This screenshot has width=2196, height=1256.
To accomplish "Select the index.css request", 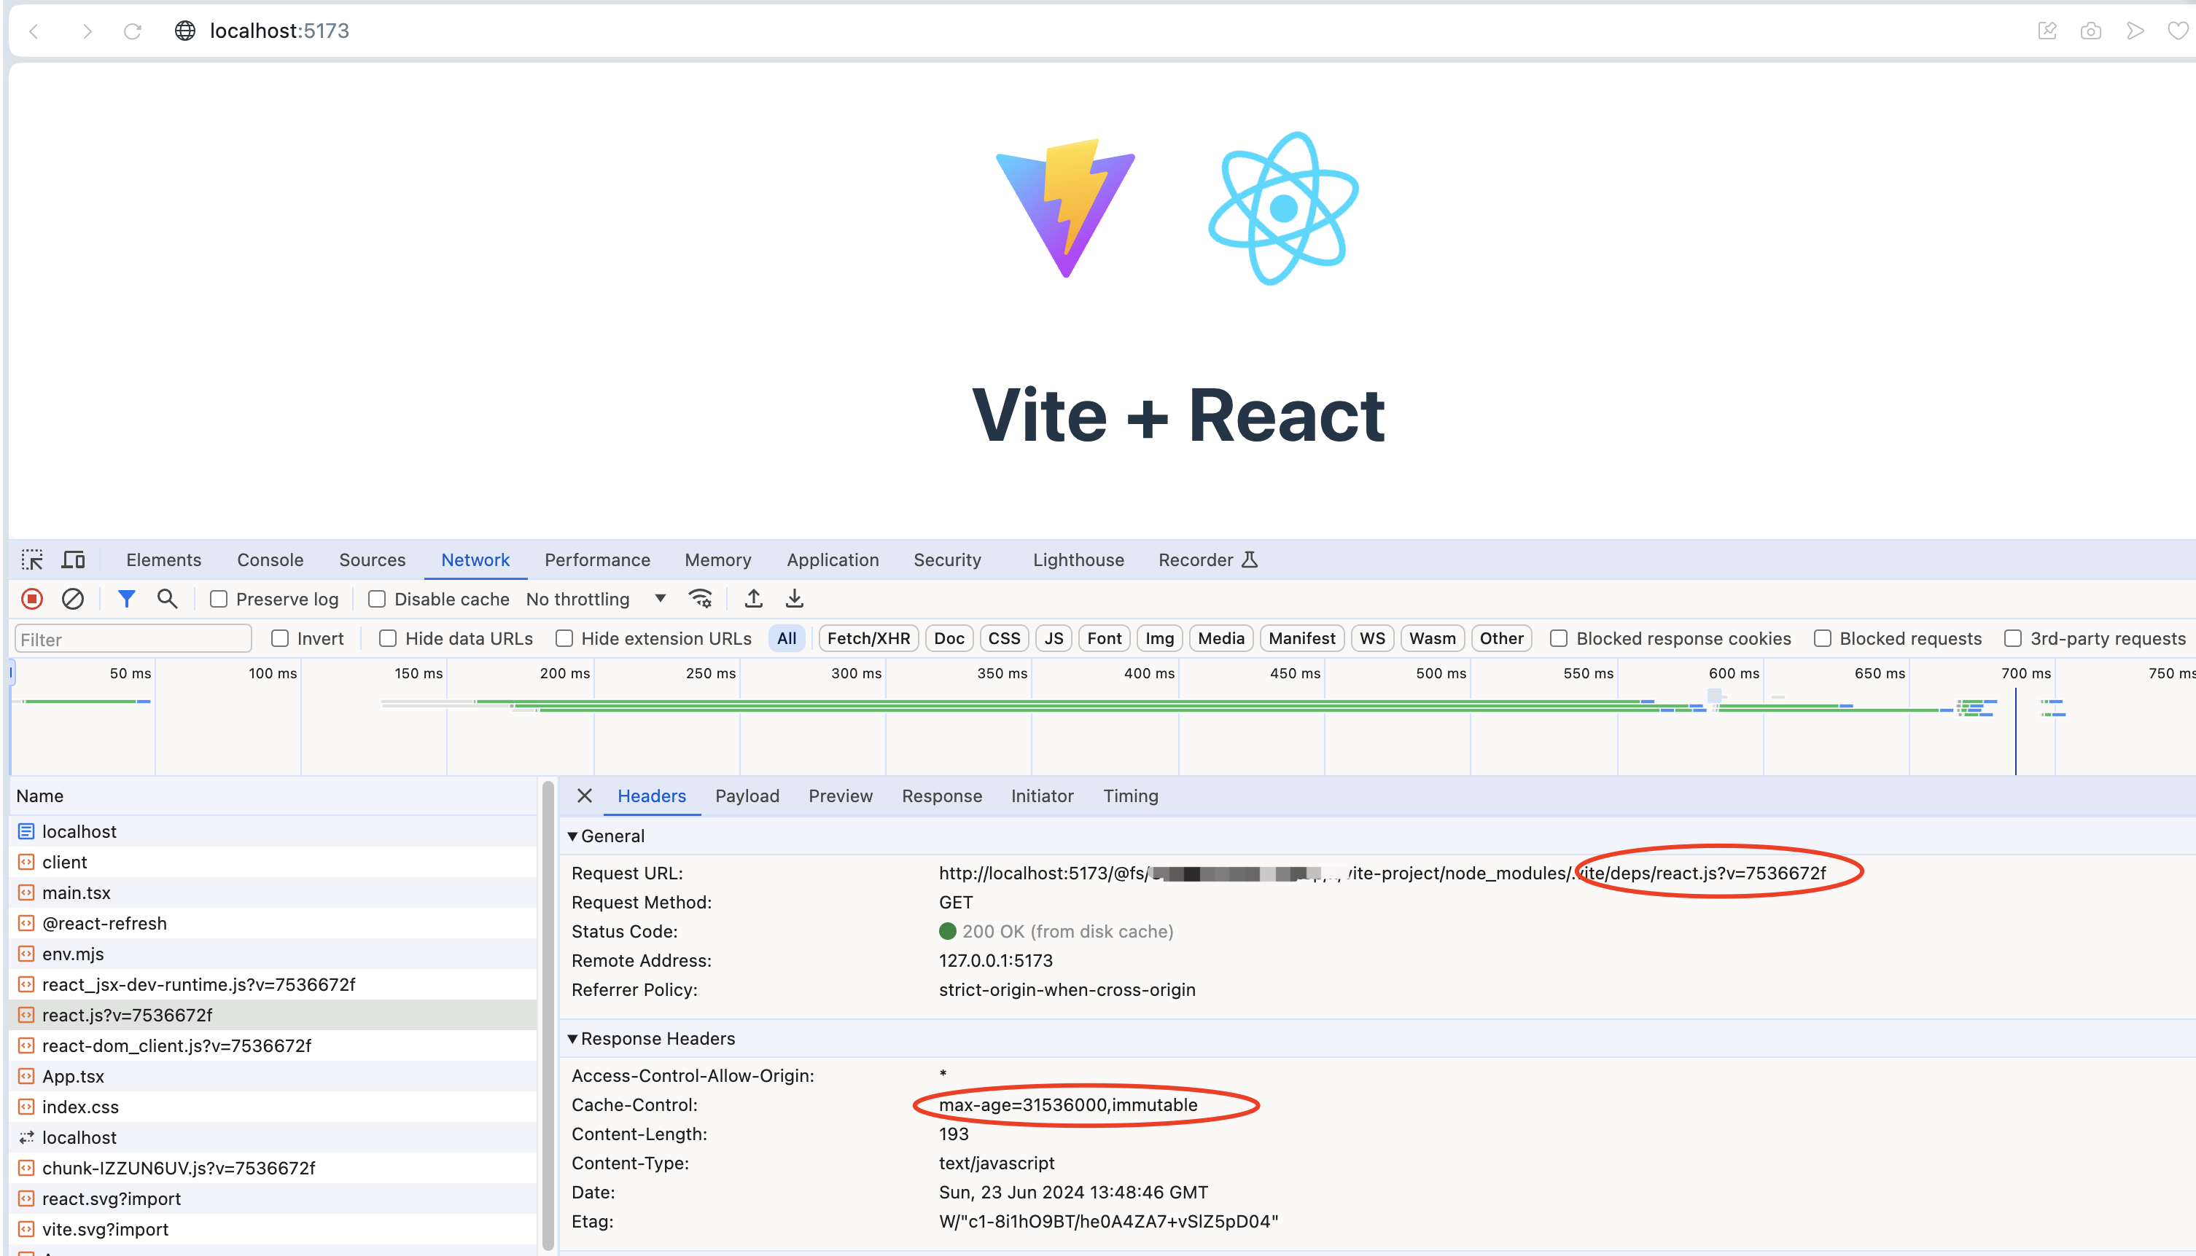I will coord(273,1107).
